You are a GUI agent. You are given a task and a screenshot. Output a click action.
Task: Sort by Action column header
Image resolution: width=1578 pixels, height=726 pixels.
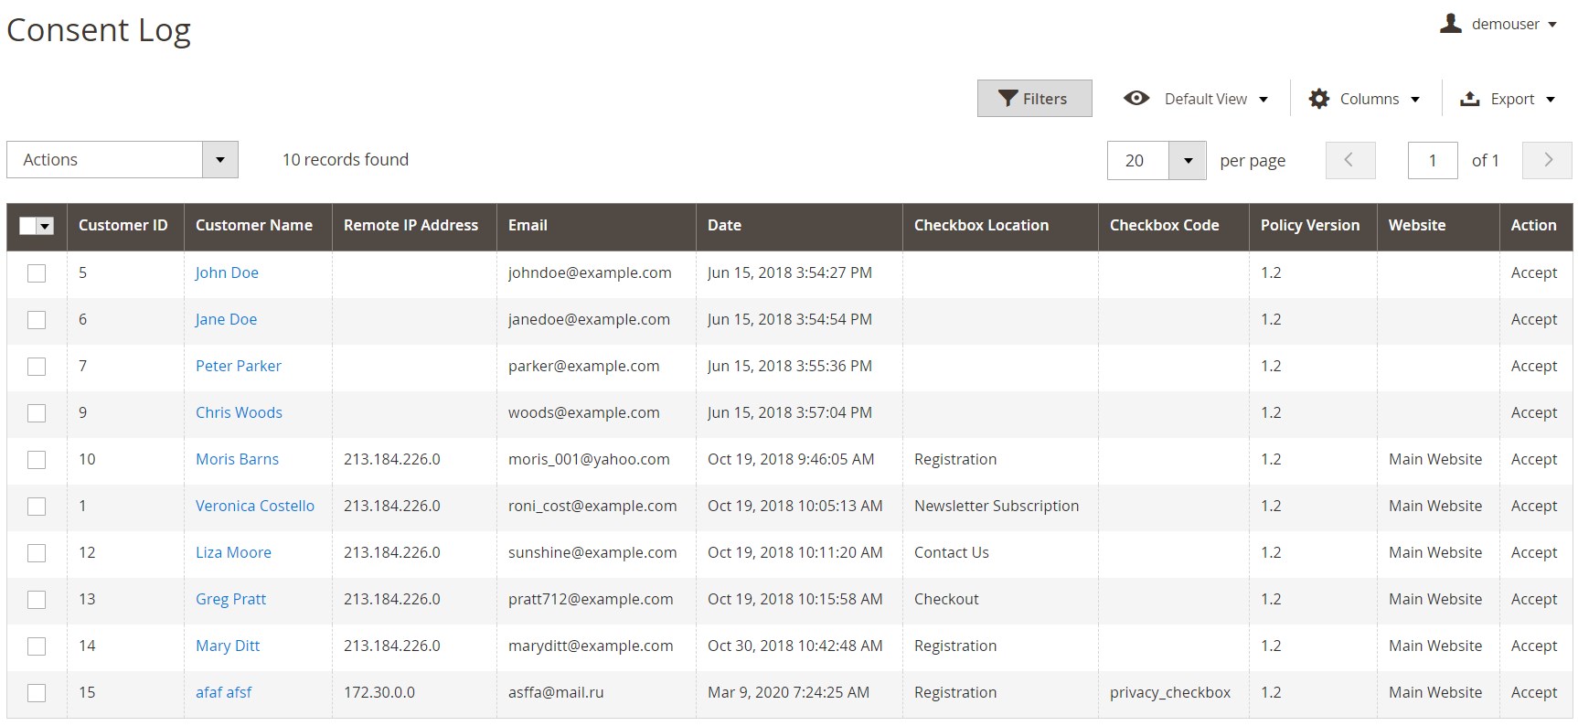pos(1536,226)
